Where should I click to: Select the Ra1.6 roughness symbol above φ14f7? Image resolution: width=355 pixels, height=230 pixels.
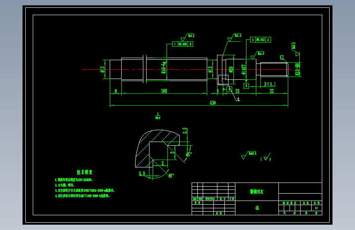pyautogui.click(x=258, y=55)
